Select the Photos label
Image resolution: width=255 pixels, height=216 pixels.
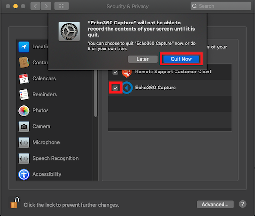[x=40, y=110]
